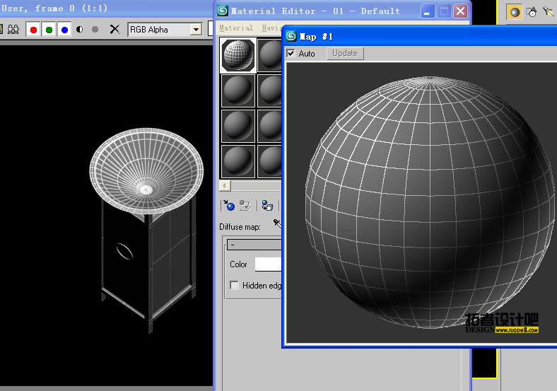Close the Material Editor window
The image size is (557, 391).
[461, 11]
